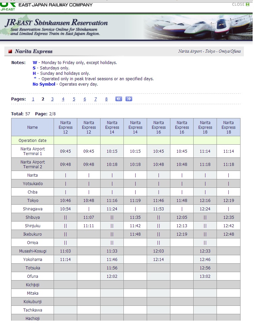Click the 'Mitaka' station row label

(33, 293)
